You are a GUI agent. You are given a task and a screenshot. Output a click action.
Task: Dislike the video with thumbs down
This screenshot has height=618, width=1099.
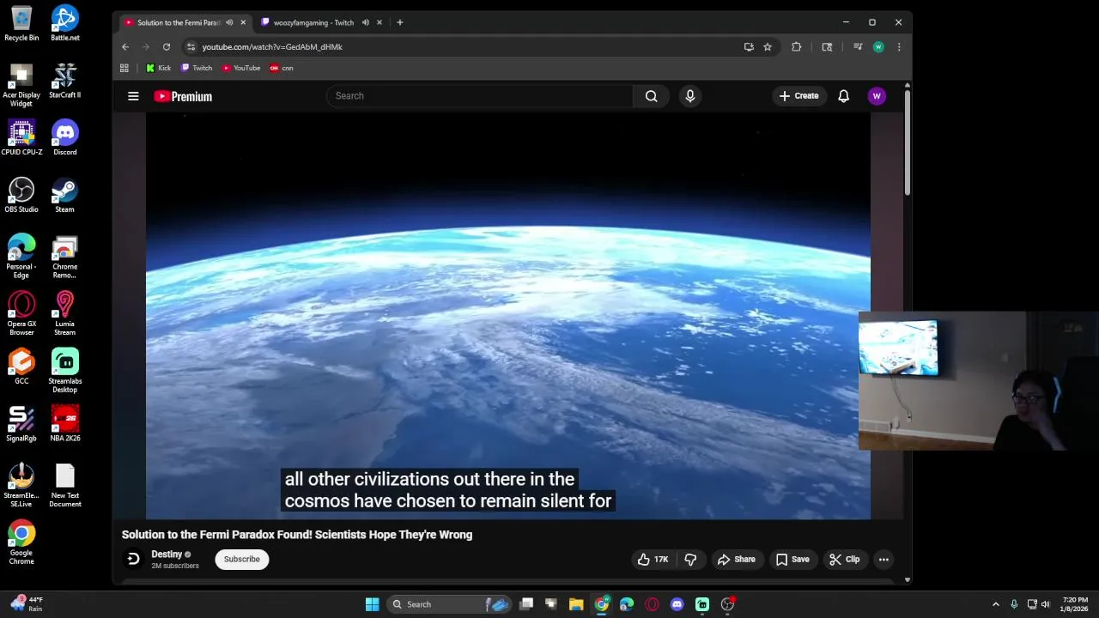pyautogui.click(x=690, y=560)
